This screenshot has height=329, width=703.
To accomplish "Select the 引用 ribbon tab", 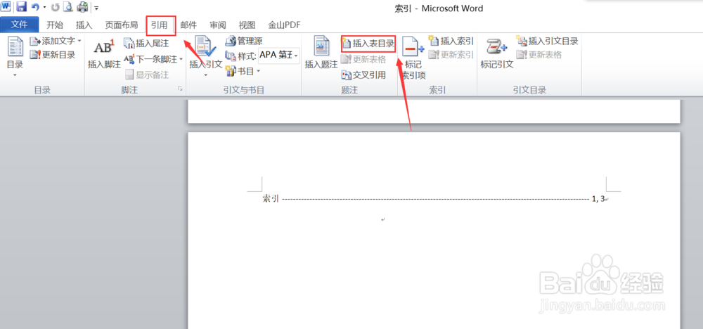I will tap(159, 25).
